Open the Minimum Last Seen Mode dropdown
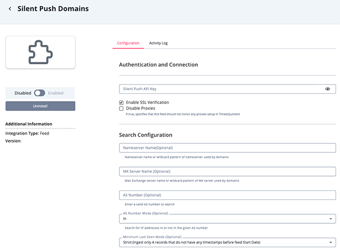This screenshot has width=340, height=250. (227, 243)
